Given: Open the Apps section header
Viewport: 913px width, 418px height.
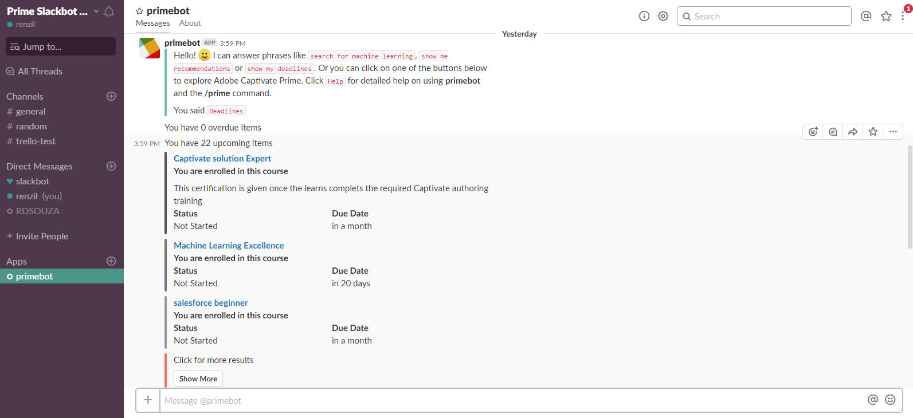Looking at the screenshot, I should (17, 261).
